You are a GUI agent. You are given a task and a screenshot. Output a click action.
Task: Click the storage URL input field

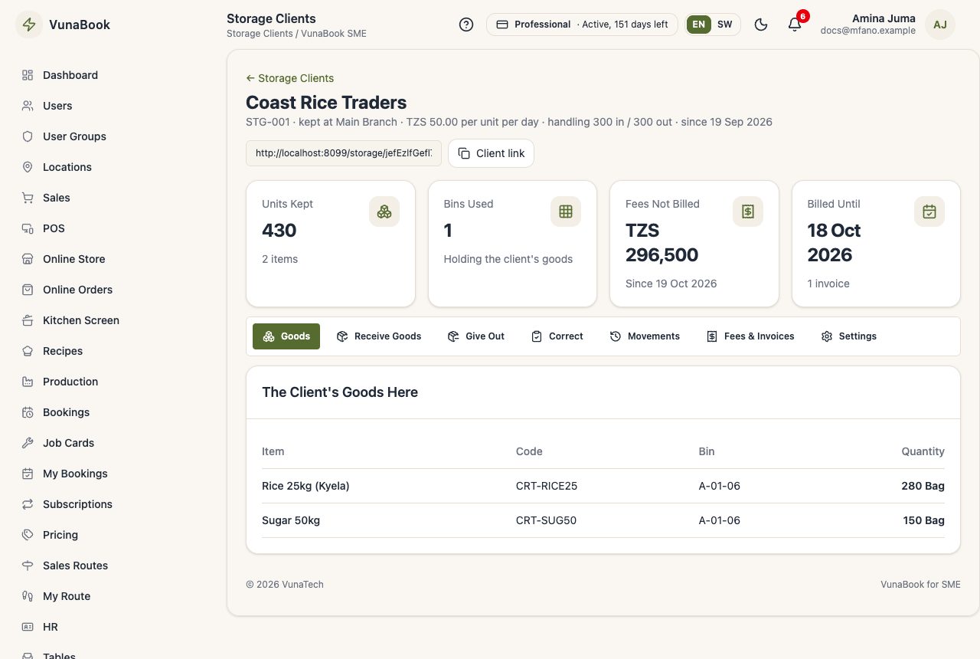click(x=344, y=153)
